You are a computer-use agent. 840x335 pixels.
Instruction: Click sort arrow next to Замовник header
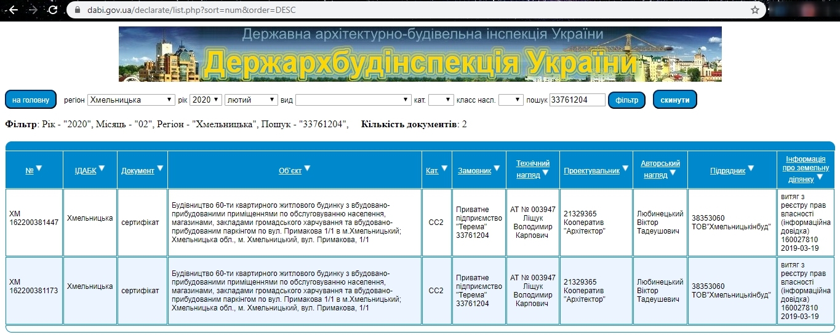[497, 168]
